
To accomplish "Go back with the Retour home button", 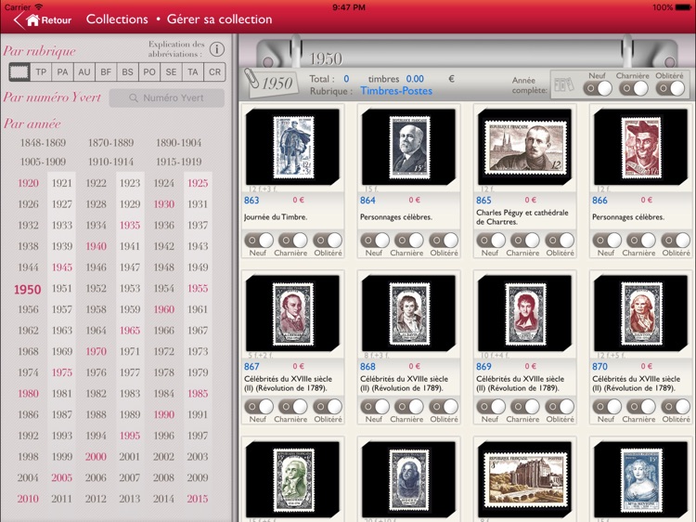I will pyautogui.click(x=43, y=20).
